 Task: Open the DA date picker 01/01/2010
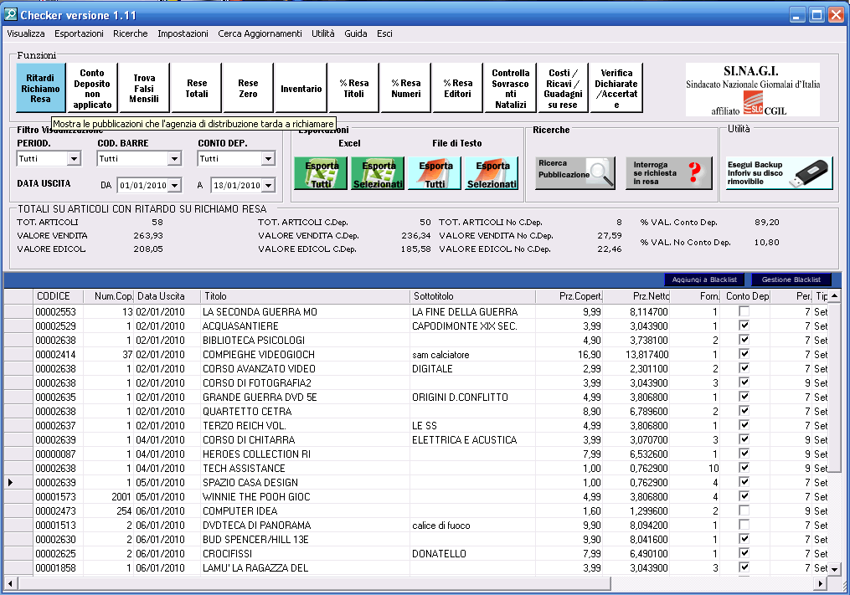(x=174, y=185)
